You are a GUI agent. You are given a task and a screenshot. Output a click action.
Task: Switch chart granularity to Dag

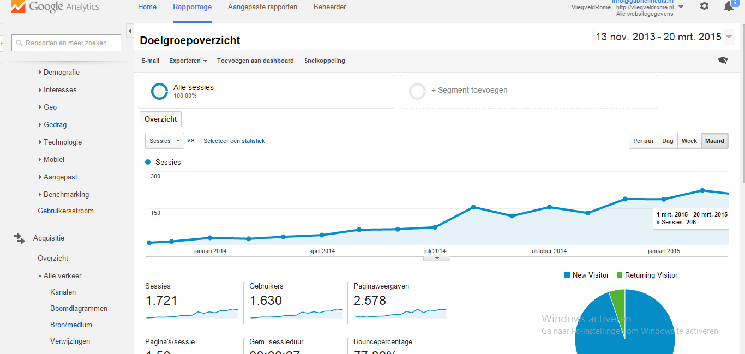tap(668, 141)
